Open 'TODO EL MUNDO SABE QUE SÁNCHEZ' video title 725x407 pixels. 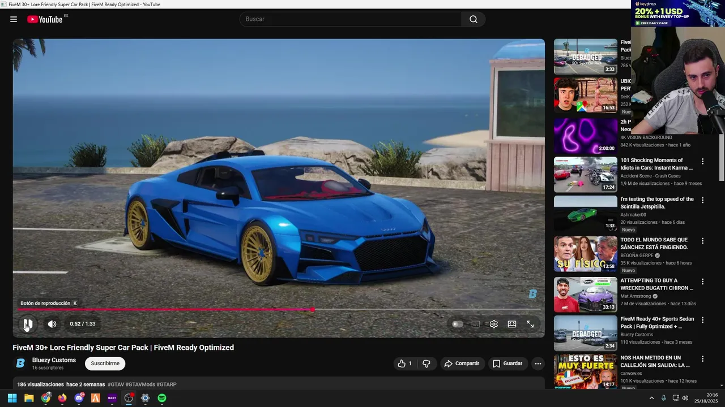tap(654, 244)
